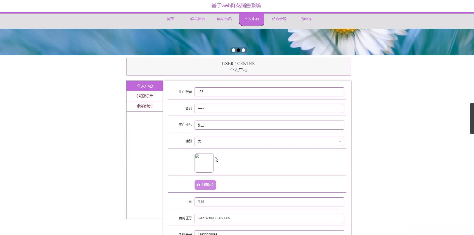This screenshot has height=235, width=474.
Task: Click the 用户姓名 field showing 张三
Action: 269,125
